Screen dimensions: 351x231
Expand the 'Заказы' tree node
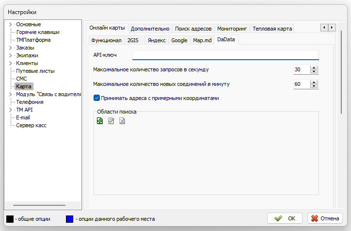(10, 48)
